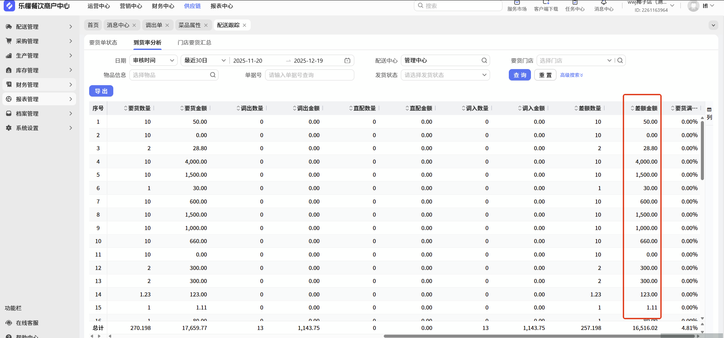This screenshot has height=338, width=724.
Task: Open 在线客服 in the sidebar
Action: 27,323
